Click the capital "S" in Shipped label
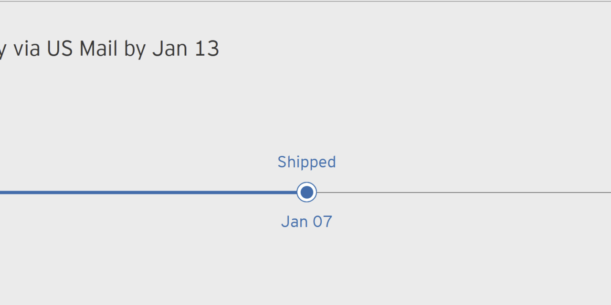 click(x=282, y=162)
